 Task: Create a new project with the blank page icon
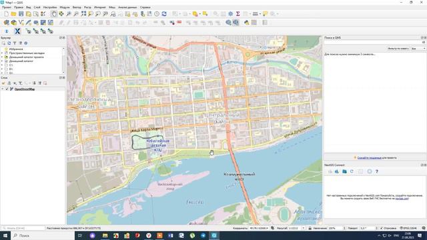(6, 14)
